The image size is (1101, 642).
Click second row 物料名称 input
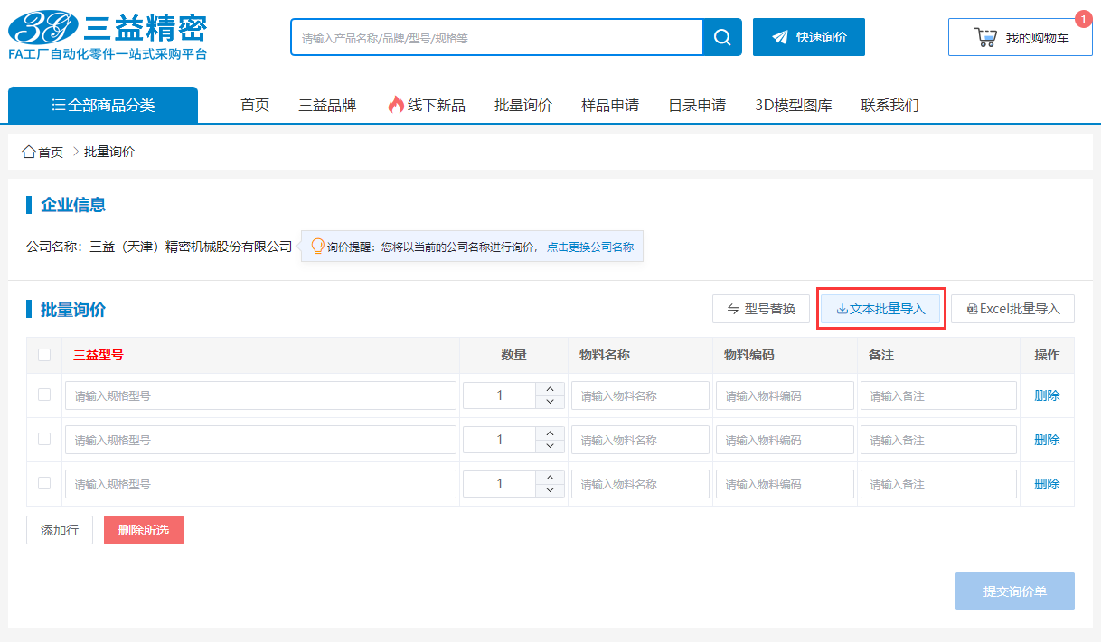click(x=640, y=440)
